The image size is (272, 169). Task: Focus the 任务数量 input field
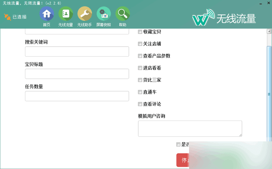tap(77, 96)
